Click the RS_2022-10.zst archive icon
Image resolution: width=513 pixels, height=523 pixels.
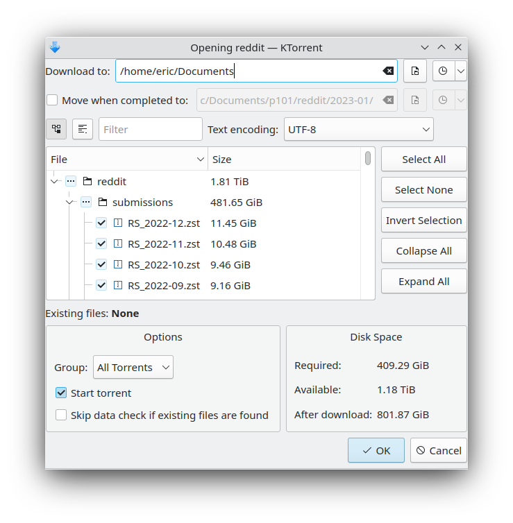pos(118,264)
